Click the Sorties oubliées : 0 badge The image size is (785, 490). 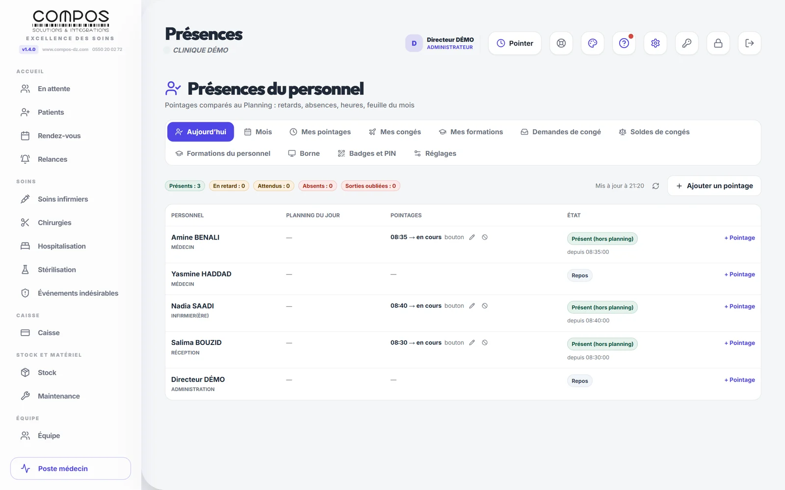point(370,186)
